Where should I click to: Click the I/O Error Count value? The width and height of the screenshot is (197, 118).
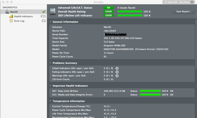pyautogui.click(x=108, y=79)
